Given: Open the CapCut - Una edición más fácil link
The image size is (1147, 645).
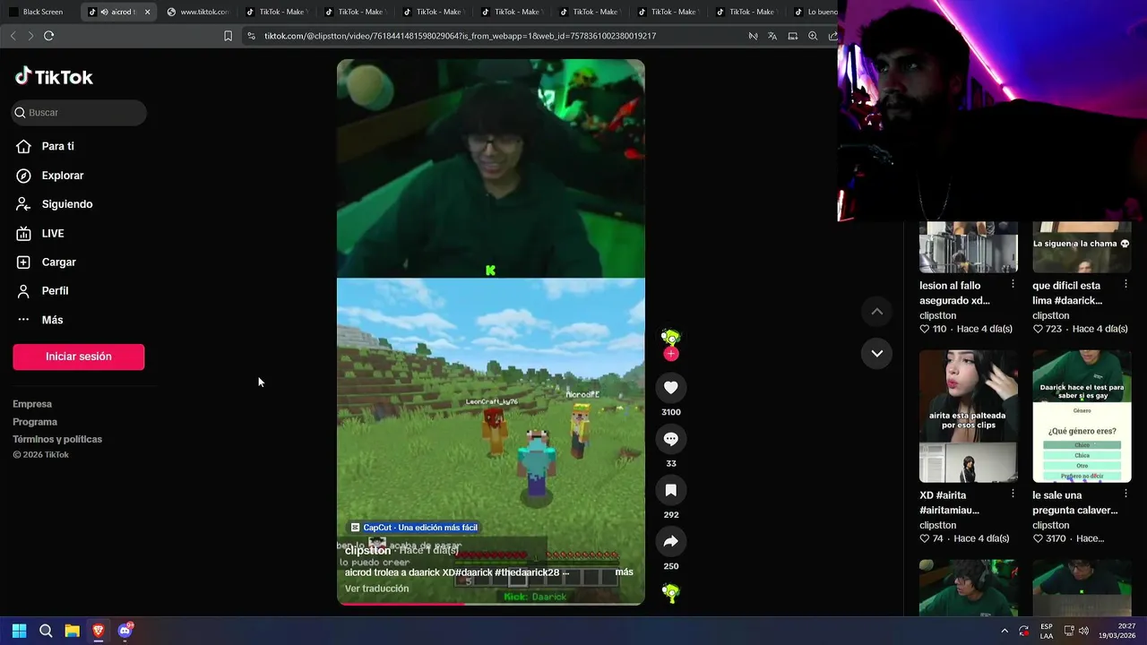Looking at the screenshot, I should point(414,528).
